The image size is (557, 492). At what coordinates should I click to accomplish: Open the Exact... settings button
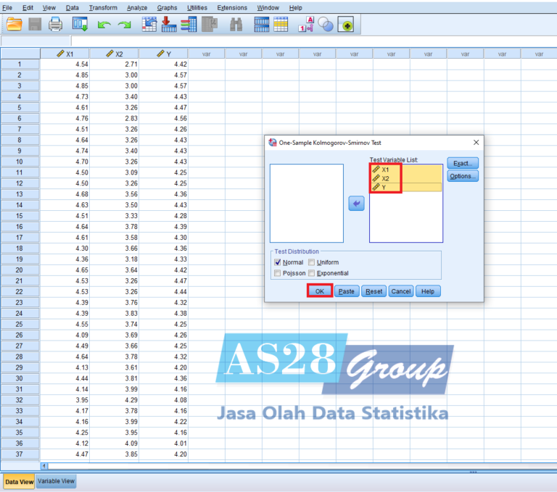point(462,163)
